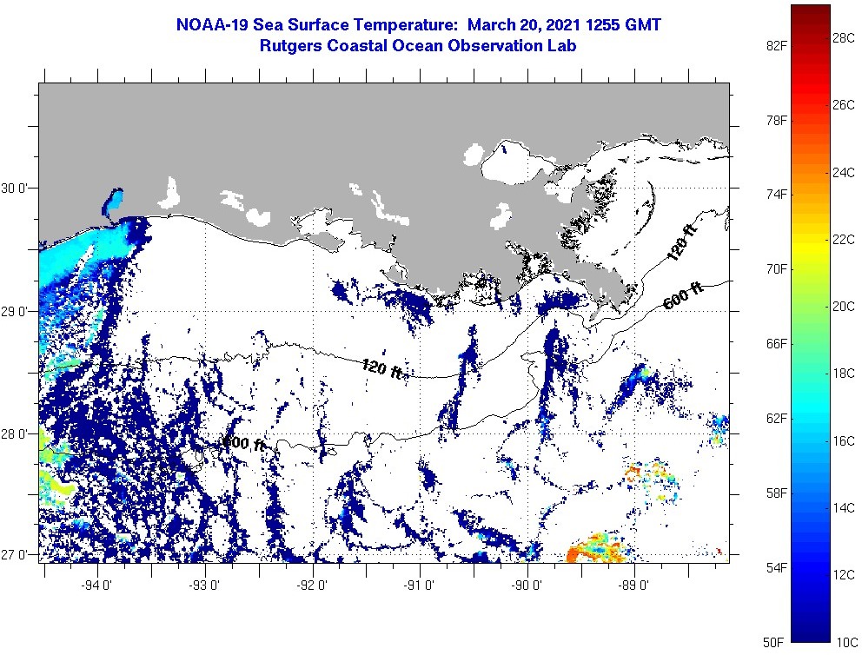This screenshot has width=862, height=655.
Task: Click the '-89 0'' longitude label
Action: [x=633, y=586]
